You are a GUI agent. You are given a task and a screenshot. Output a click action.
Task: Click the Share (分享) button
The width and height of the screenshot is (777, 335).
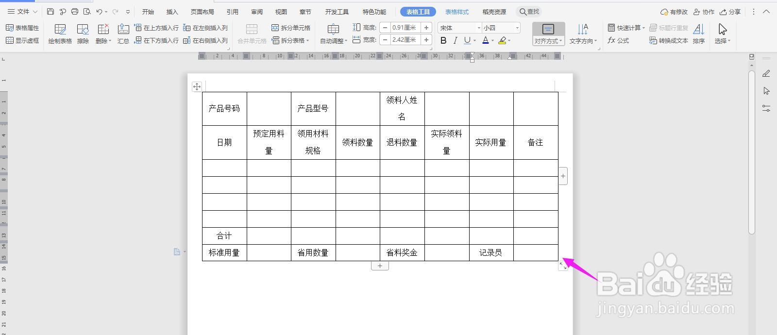coord(730,12)
